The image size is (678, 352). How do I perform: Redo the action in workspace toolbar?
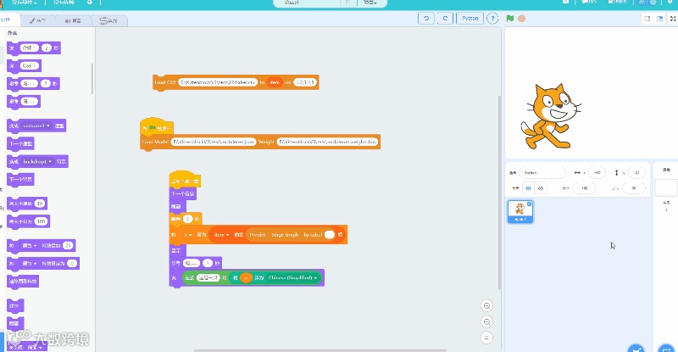[445, 18]
